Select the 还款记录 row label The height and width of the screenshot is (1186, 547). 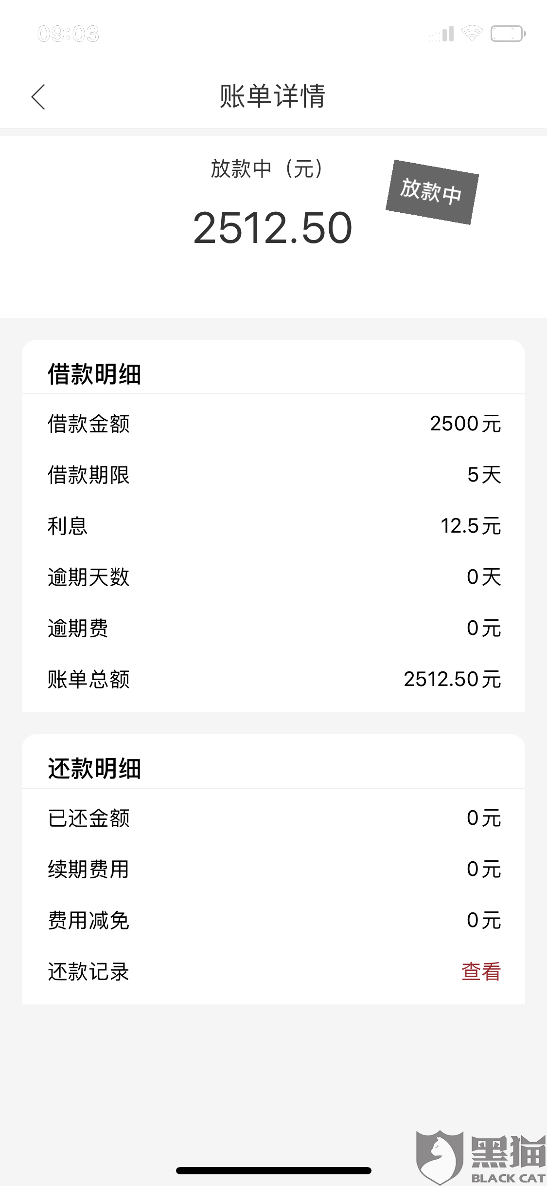point(88,971)
